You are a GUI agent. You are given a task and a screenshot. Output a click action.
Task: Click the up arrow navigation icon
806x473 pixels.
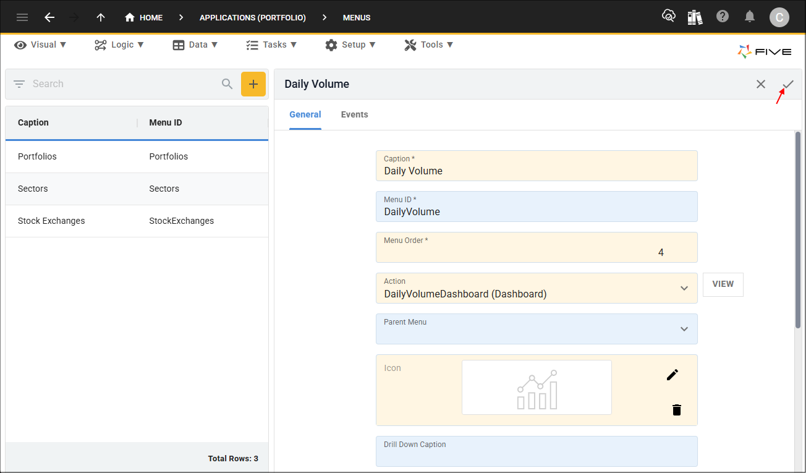[101, 17]
